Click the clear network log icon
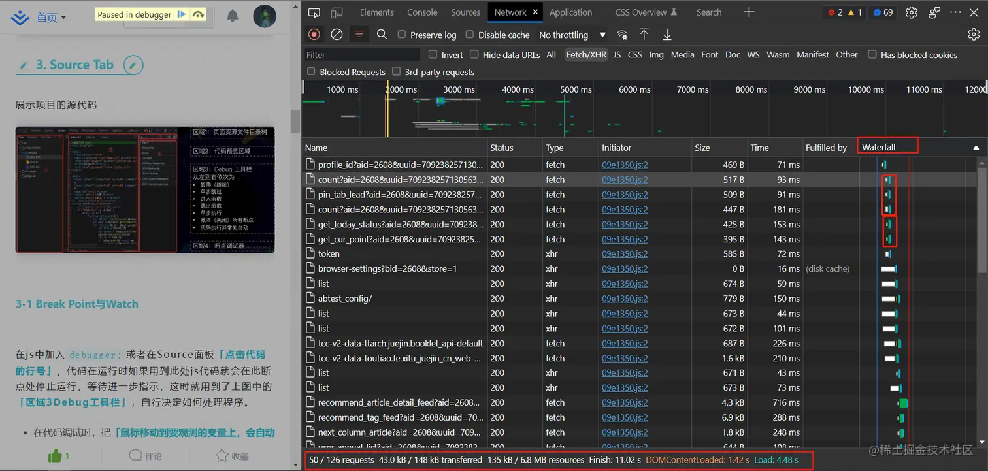Image resolution: width=988 pixels, height=471 pixels. (337, 35)
